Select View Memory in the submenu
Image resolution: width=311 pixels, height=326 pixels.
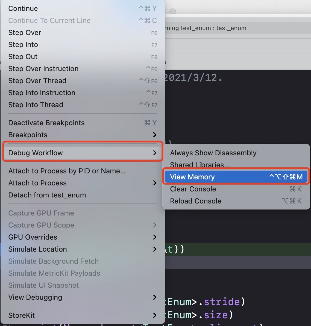236,177
